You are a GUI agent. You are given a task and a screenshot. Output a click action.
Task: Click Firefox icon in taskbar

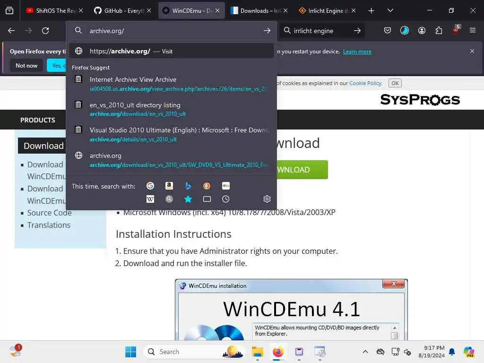click(x=278, y=352)
